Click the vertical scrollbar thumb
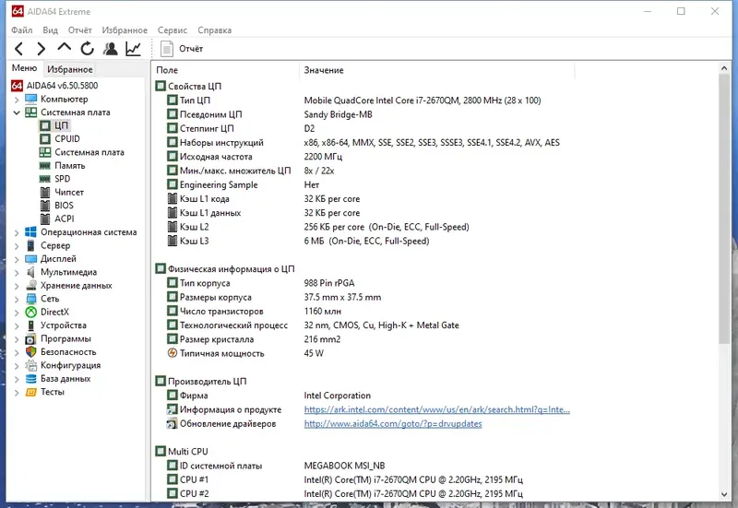738x508 pixels. (724, 209)
